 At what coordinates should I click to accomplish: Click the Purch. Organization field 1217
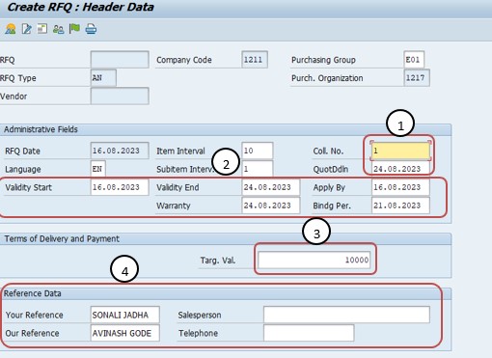pyautogui.click(x=417, y=78)
